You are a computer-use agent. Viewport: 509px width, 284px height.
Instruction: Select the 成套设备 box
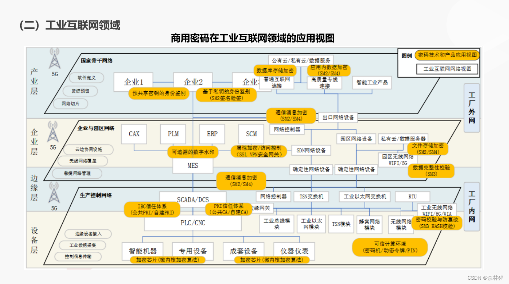point(244,251)
